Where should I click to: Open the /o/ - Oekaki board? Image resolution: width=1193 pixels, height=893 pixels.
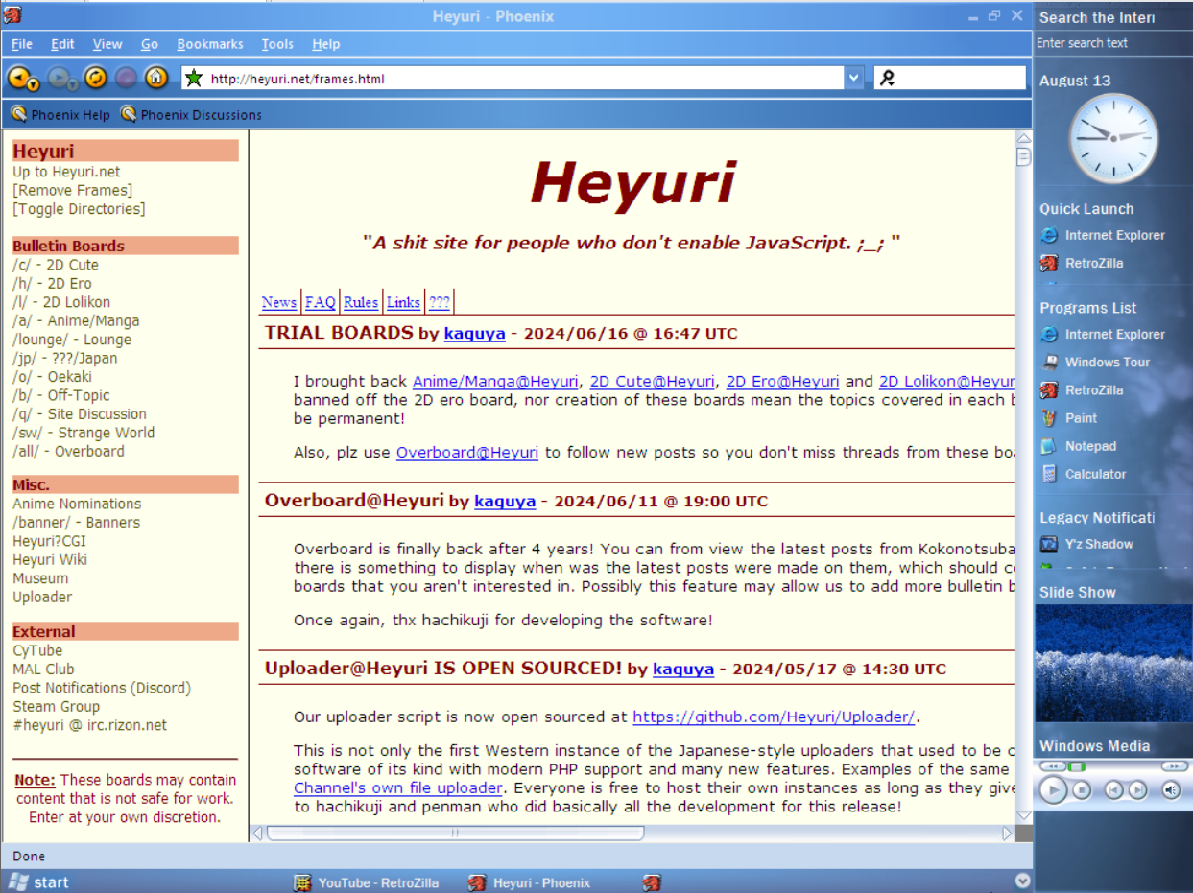[53, 377]
